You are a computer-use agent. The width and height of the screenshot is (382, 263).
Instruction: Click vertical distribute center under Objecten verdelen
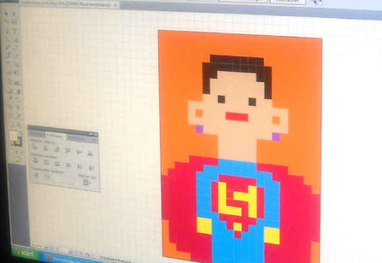(x=46, y=162)
